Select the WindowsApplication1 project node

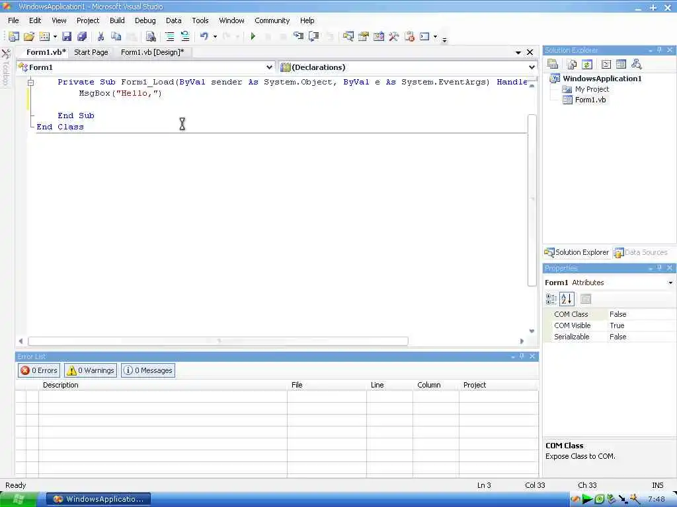602,79
